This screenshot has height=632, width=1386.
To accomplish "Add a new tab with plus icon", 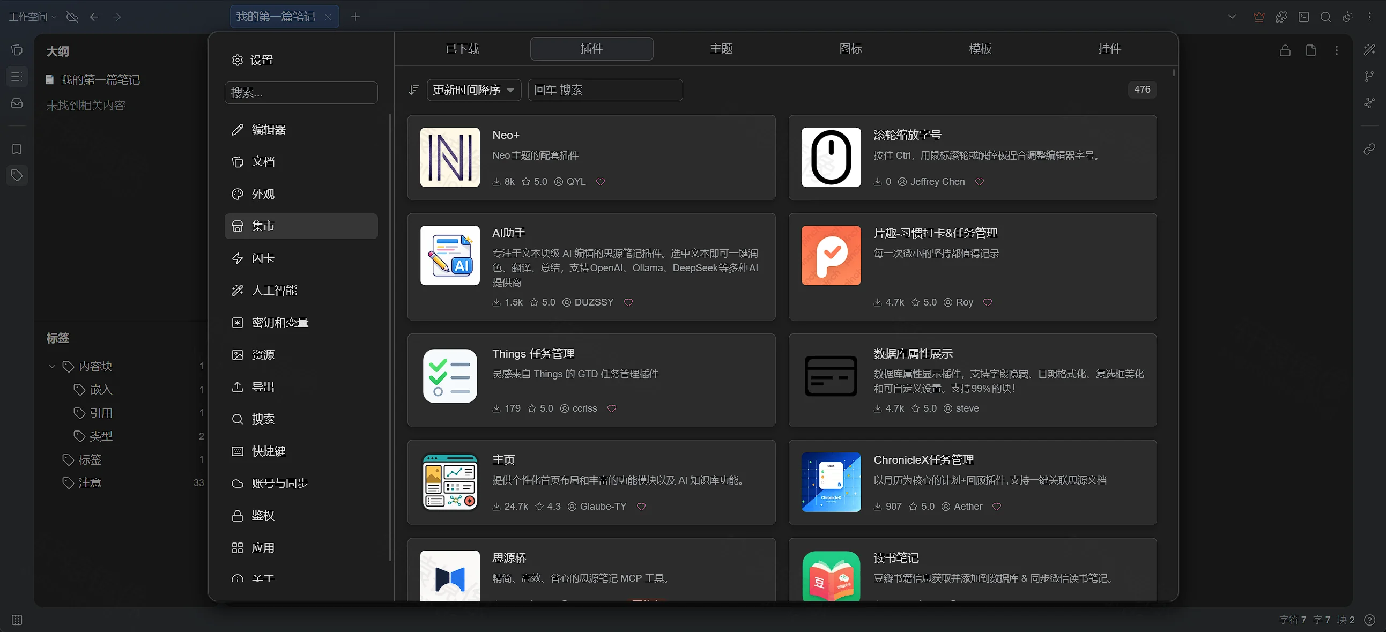I will point(355,17).
